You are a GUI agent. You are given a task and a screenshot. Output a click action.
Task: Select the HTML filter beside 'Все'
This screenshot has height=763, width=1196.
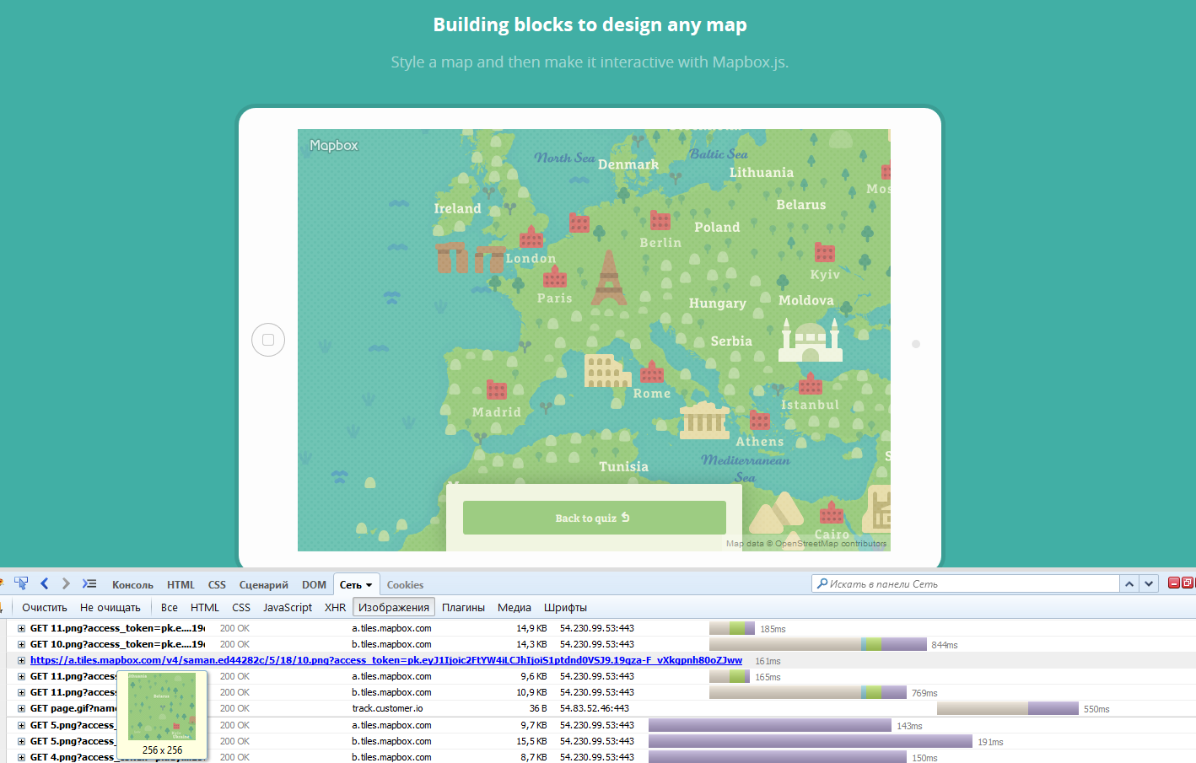[x=205, y=607]
